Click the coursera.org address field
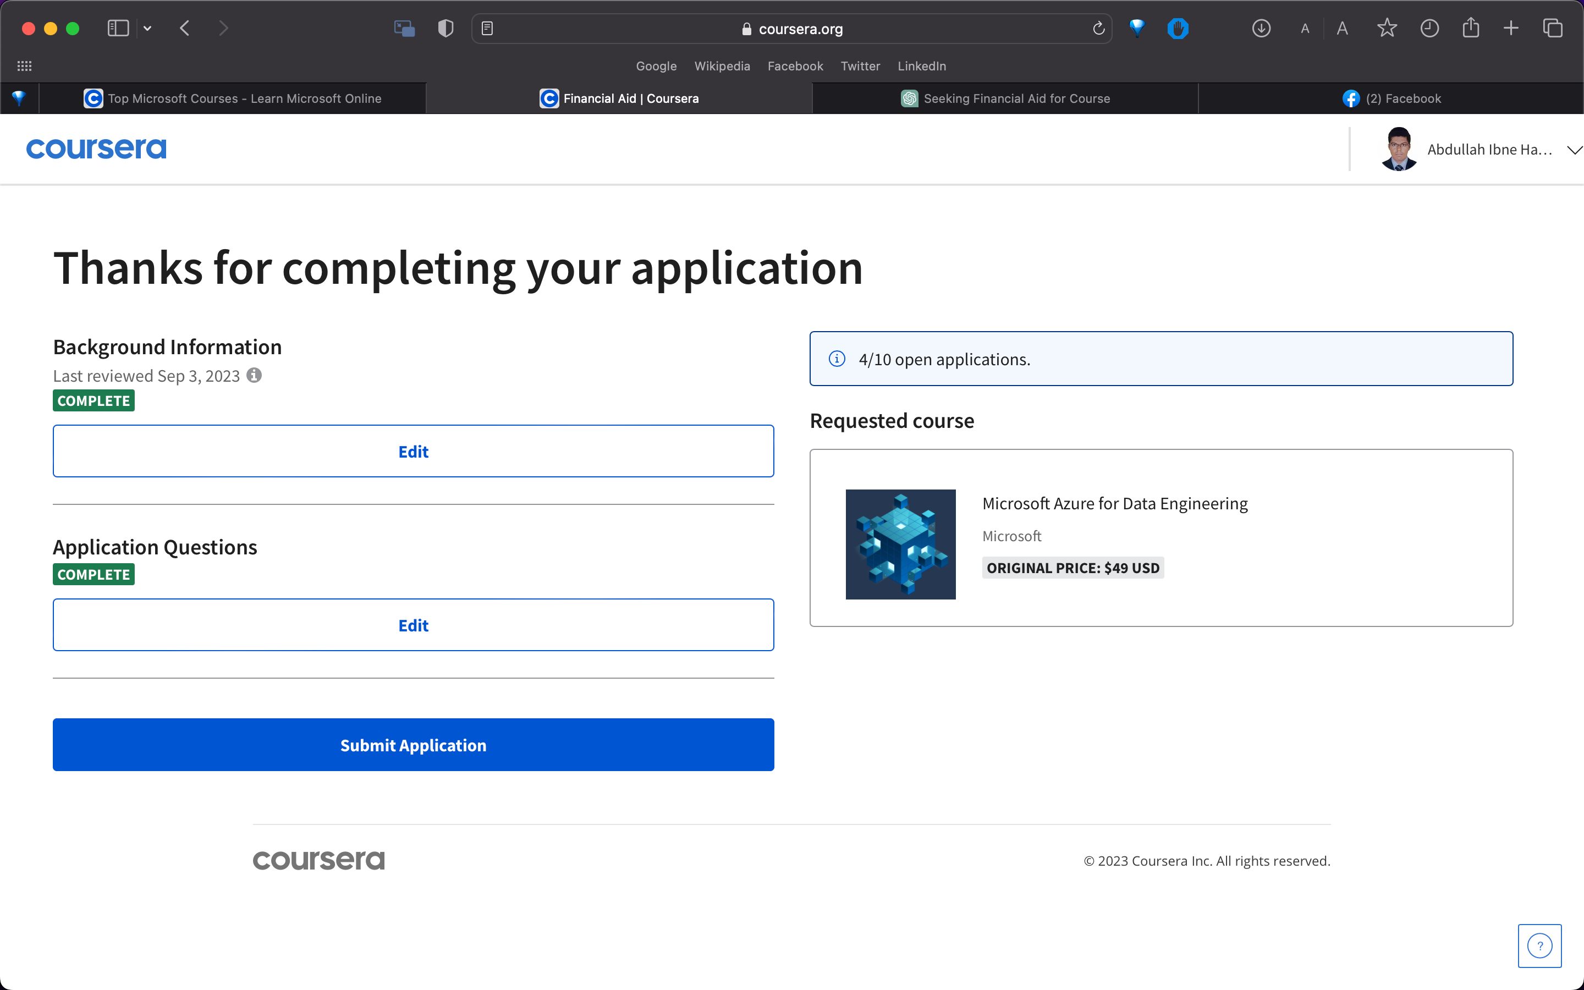 (x=792, y=29)
